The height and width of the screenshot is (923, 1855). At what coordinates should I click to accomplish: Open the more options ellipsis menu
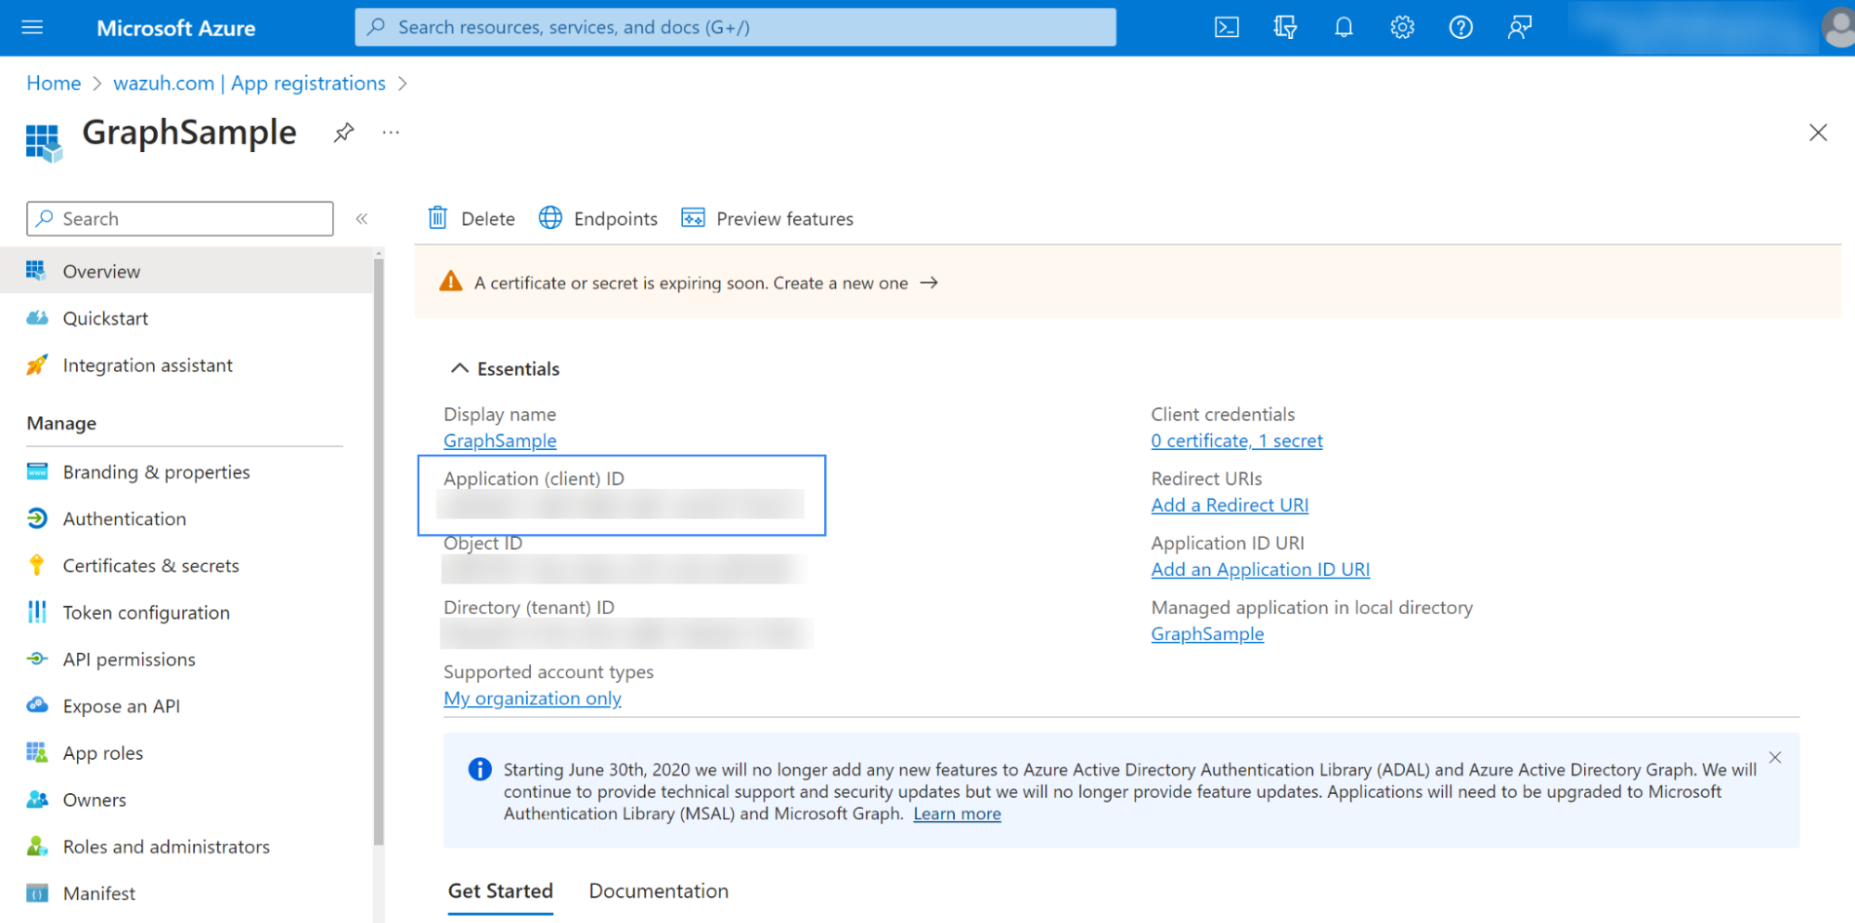[391, 133]
